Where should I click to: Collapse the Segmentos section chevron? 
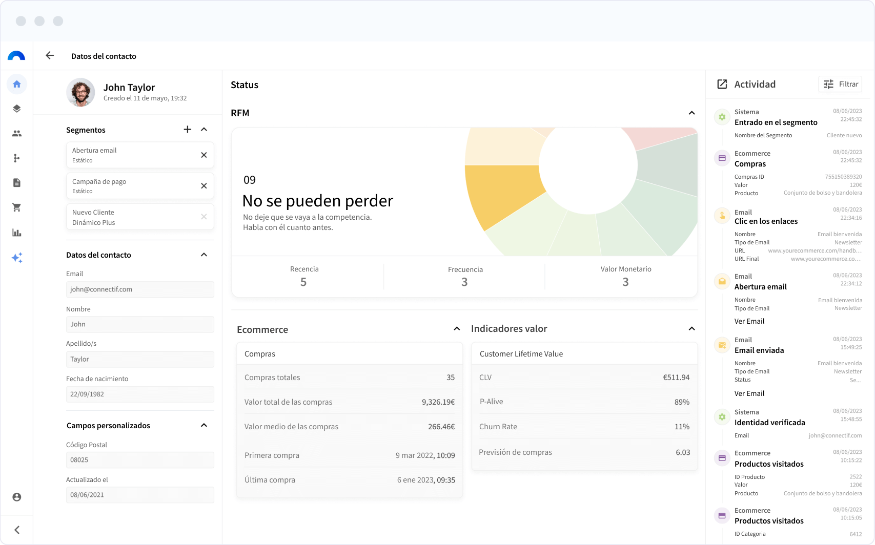point(204,130)
